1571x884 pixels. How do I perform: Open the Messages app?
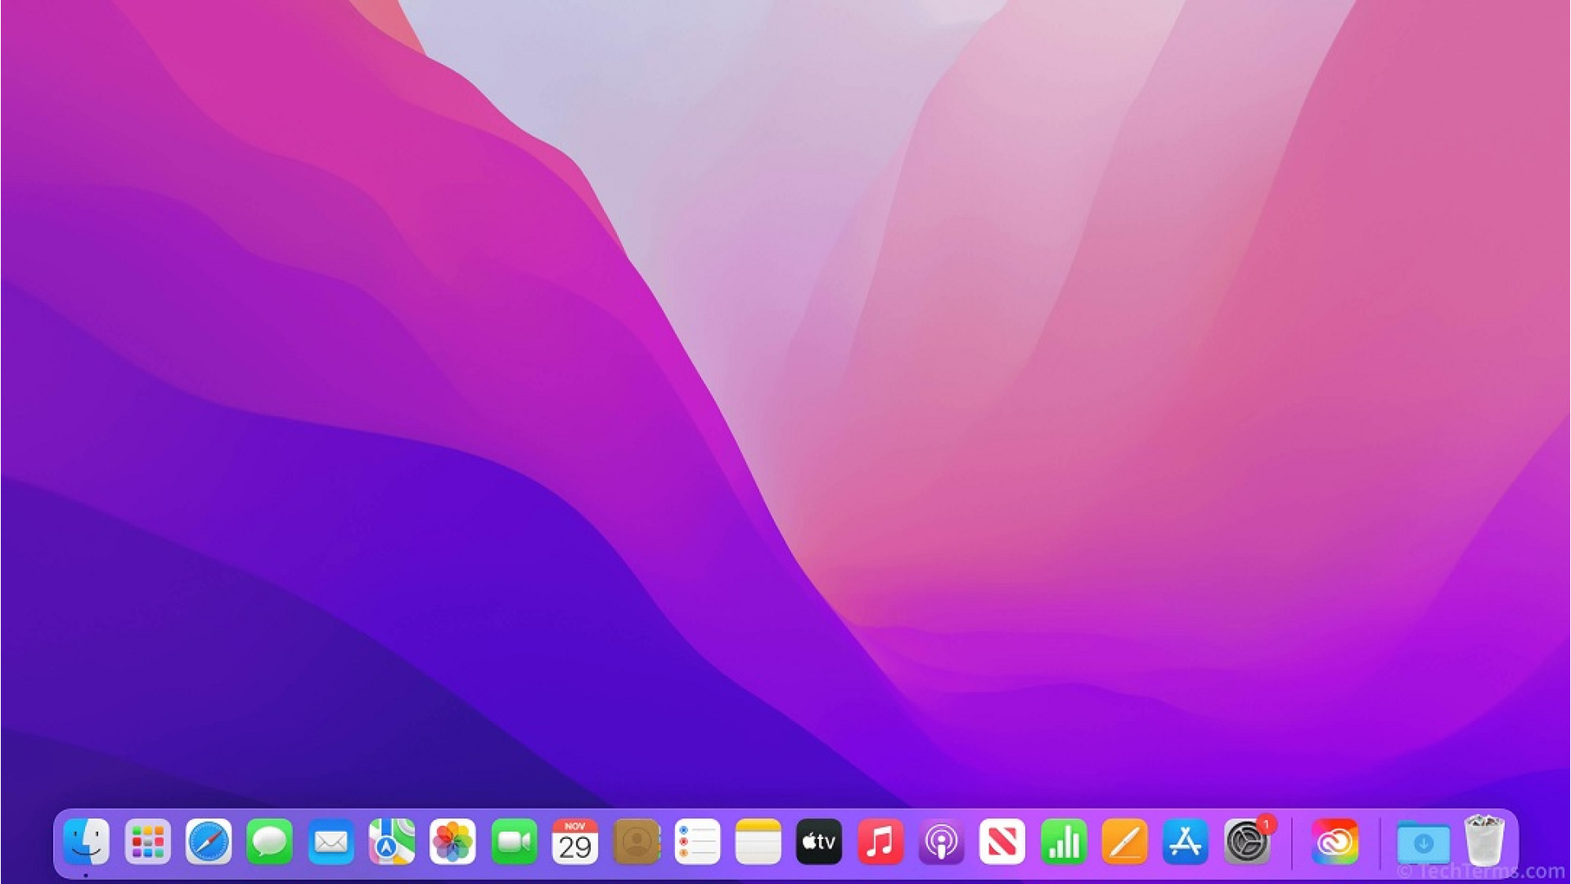[x=270, y=841]
